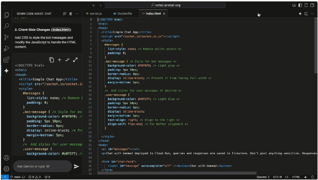
Task: Open errors and warnings counter
Action: click(34, 177)
